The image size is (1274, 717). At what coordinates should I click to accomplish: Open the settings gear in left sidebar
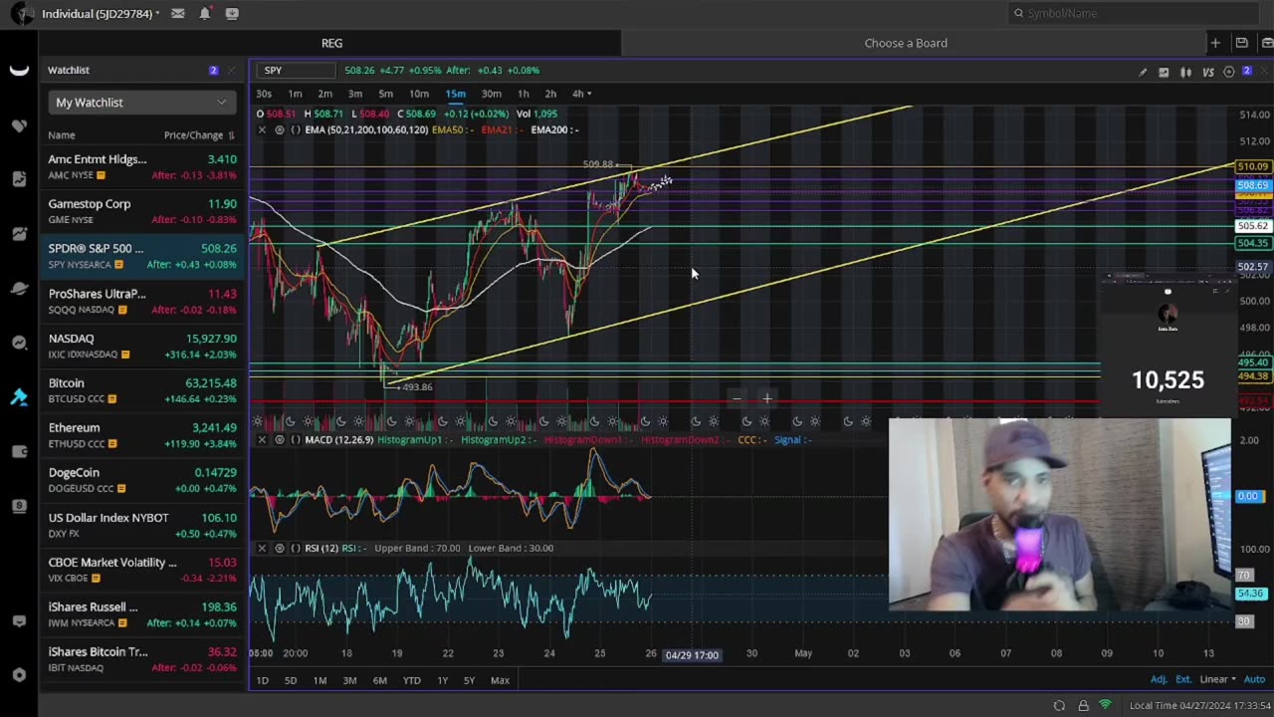(x=19, y=674)
